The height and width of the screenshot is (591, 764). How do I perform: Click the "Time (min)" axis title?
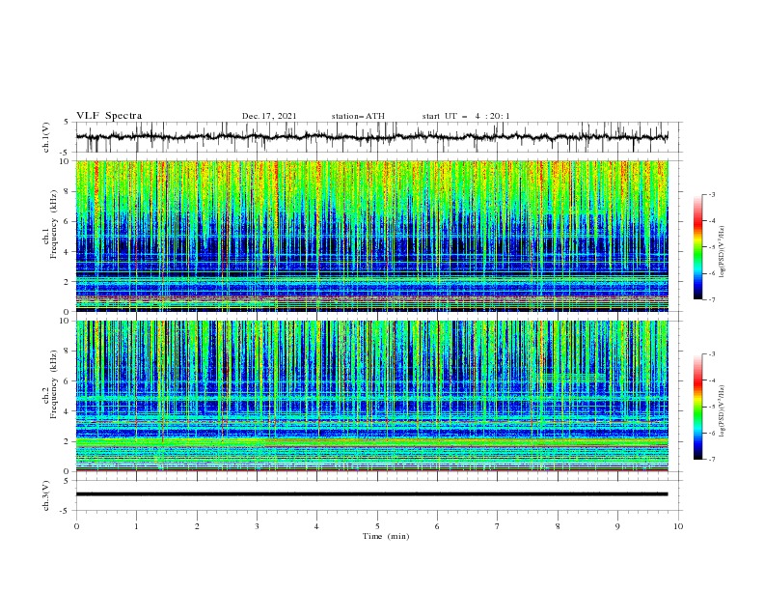click(386, 536)
